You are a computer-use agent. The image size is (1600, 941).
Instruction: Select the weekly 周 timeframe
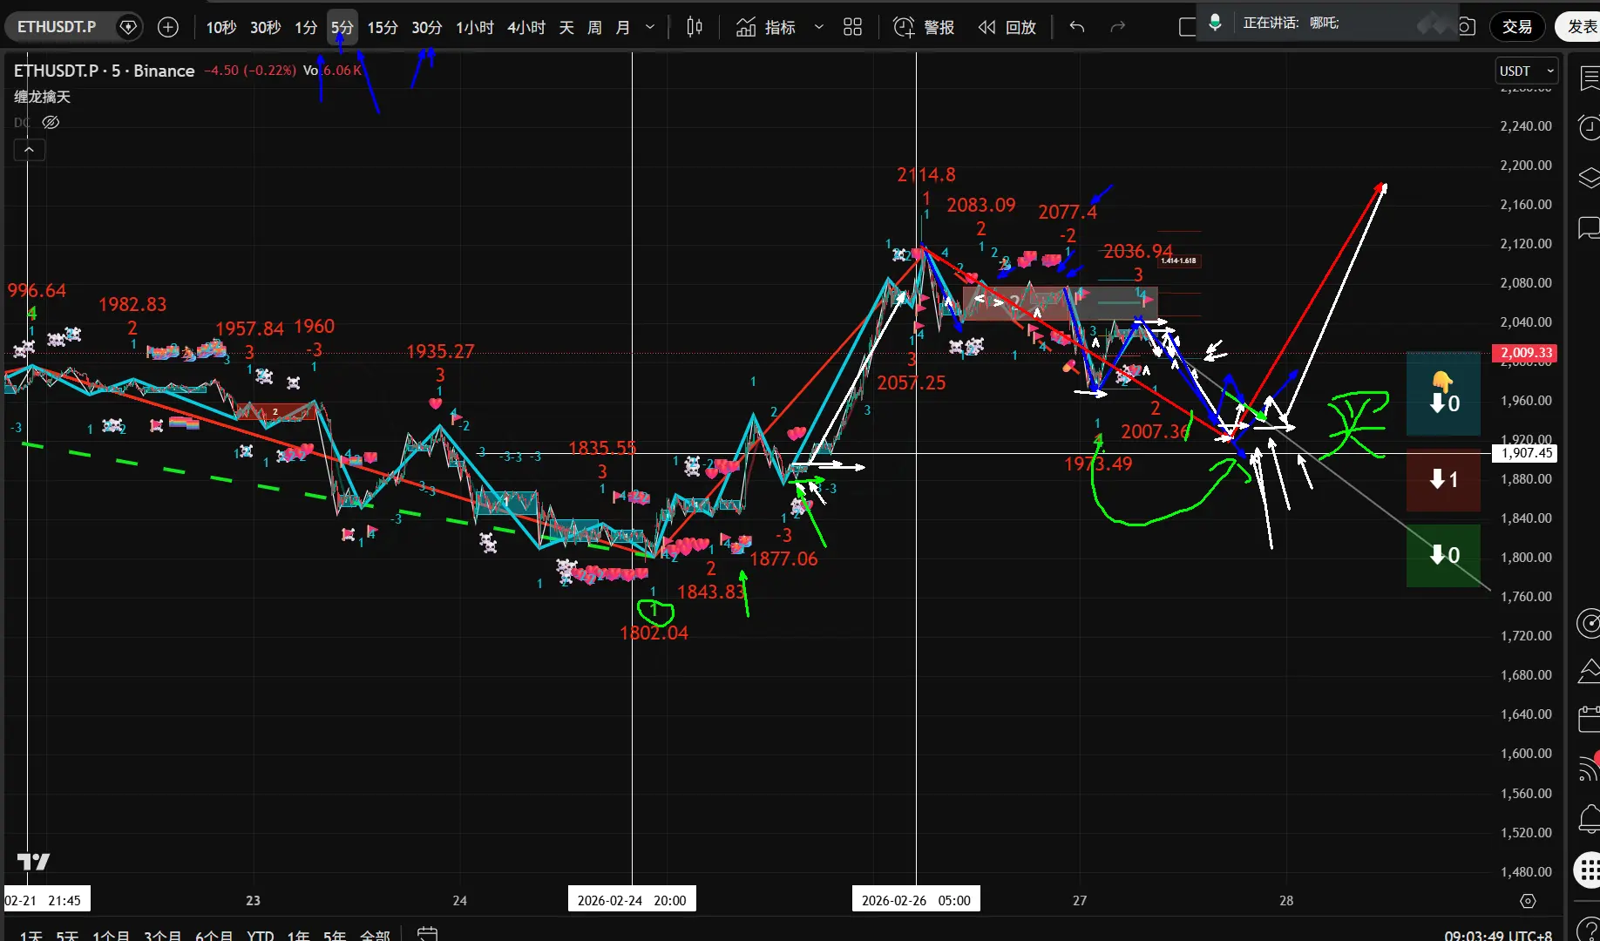click(x=594, y=28)
